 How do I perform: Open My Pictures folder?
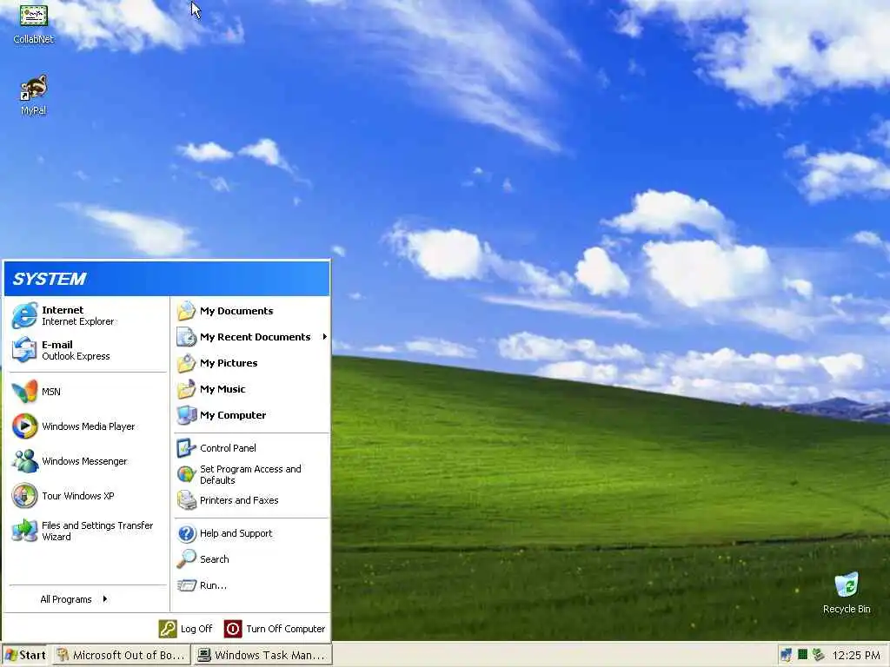pos(251,363)
